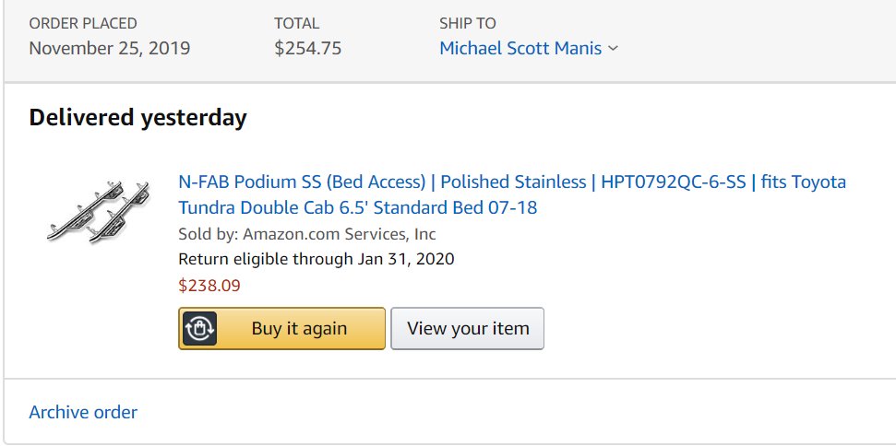Open the Michael Scott Manis recipient name
The image size is (896, 446).
(520, 49)
